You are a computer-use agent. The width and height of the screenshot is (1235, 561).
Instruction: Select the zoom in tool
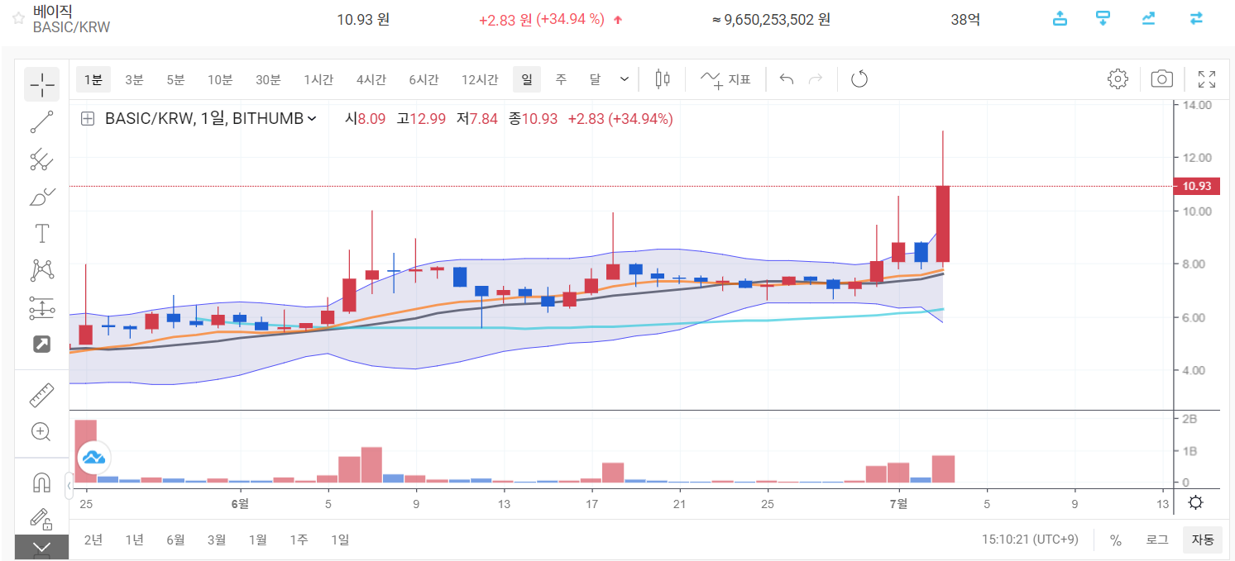[x=41, y=431]
